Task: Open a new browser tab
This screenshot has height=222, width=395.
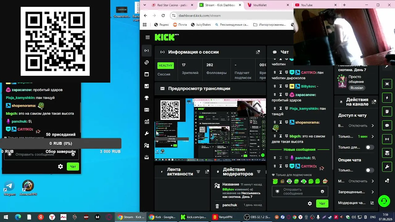Action: point(344,5)
